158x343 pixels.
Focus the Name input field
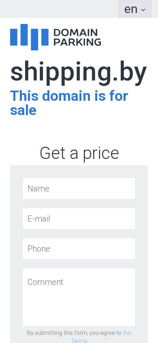coord(79,189)
